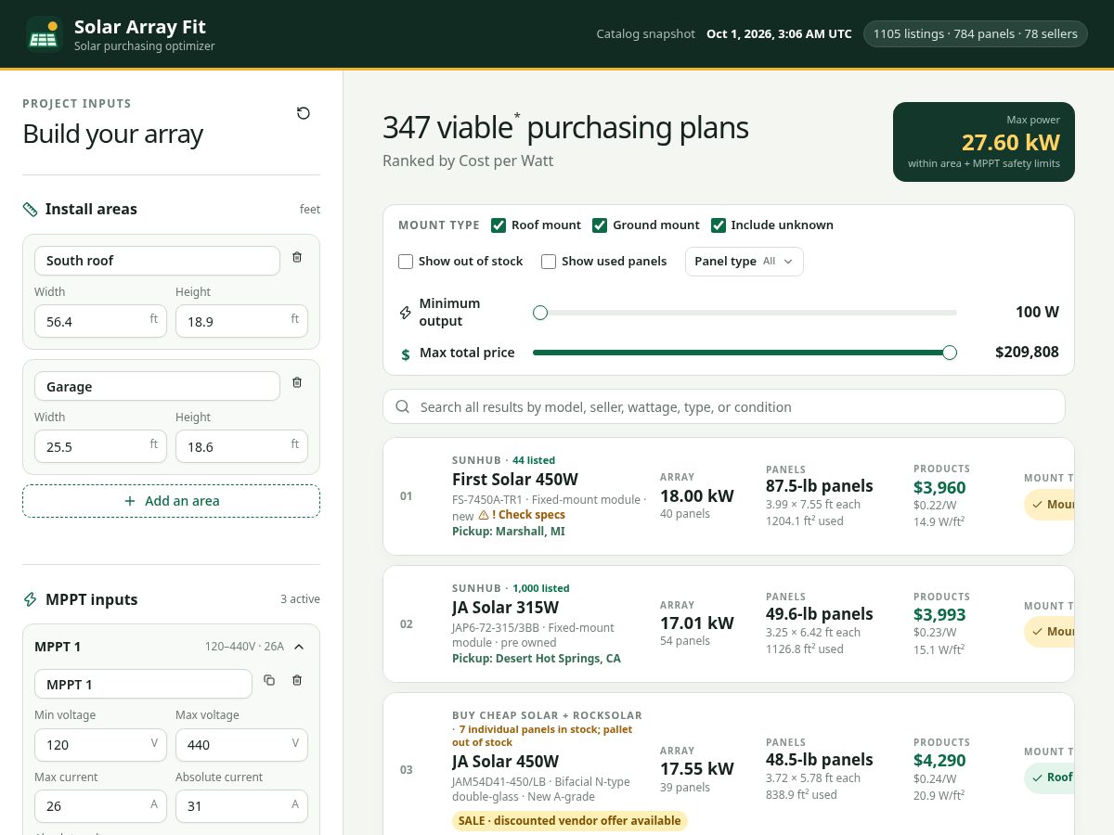The width and height of the screenshot is (1114, 835).
Task: Click the lightning icon beside MPPT inputs
Action: pyautogui.click(x=30, y=600)
